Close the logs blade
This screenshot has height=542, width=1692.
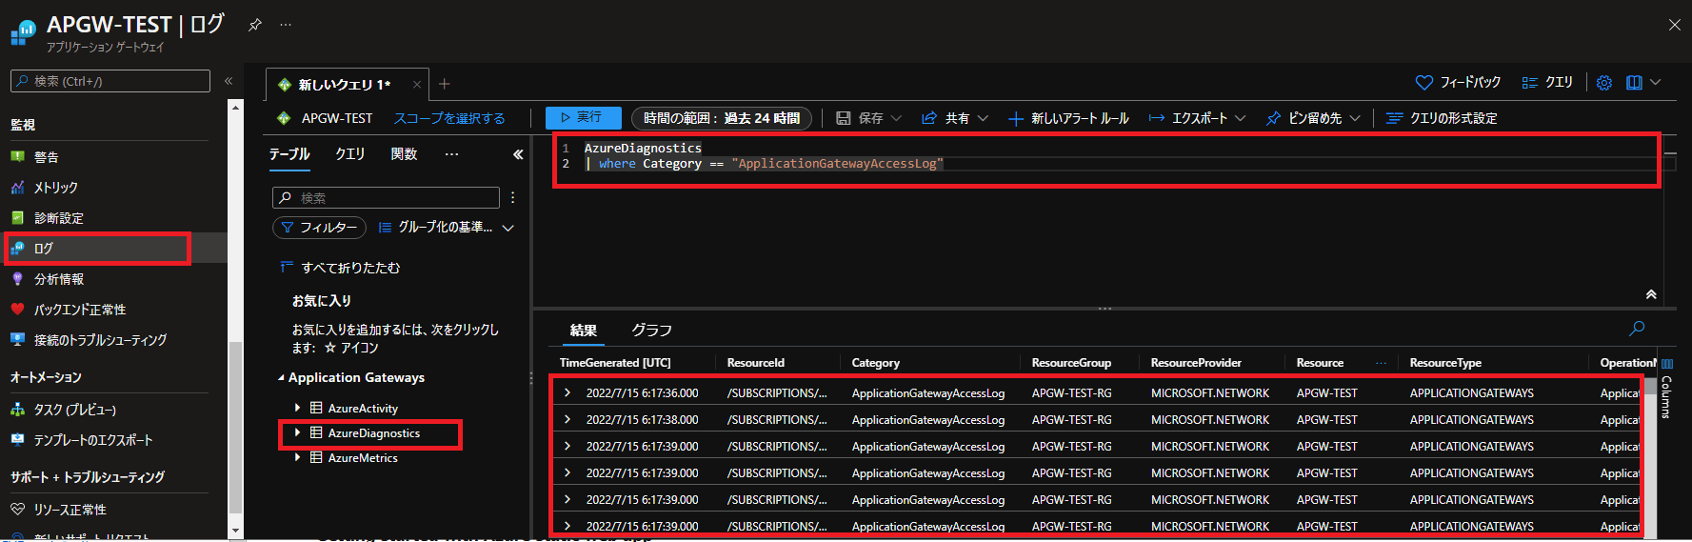point(1675,25)
